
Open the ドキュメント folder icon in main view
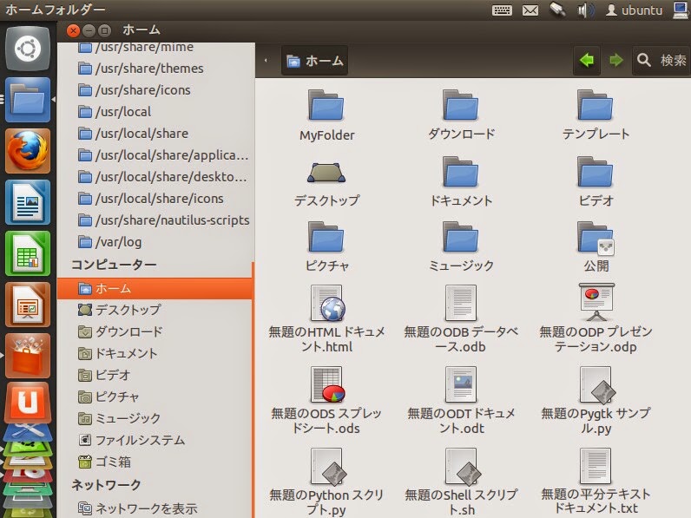click(x=460, y=172)
